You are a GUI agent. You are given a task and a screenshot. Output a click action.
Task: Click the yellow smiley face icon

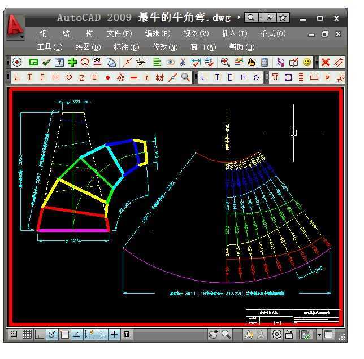point(307,62)
